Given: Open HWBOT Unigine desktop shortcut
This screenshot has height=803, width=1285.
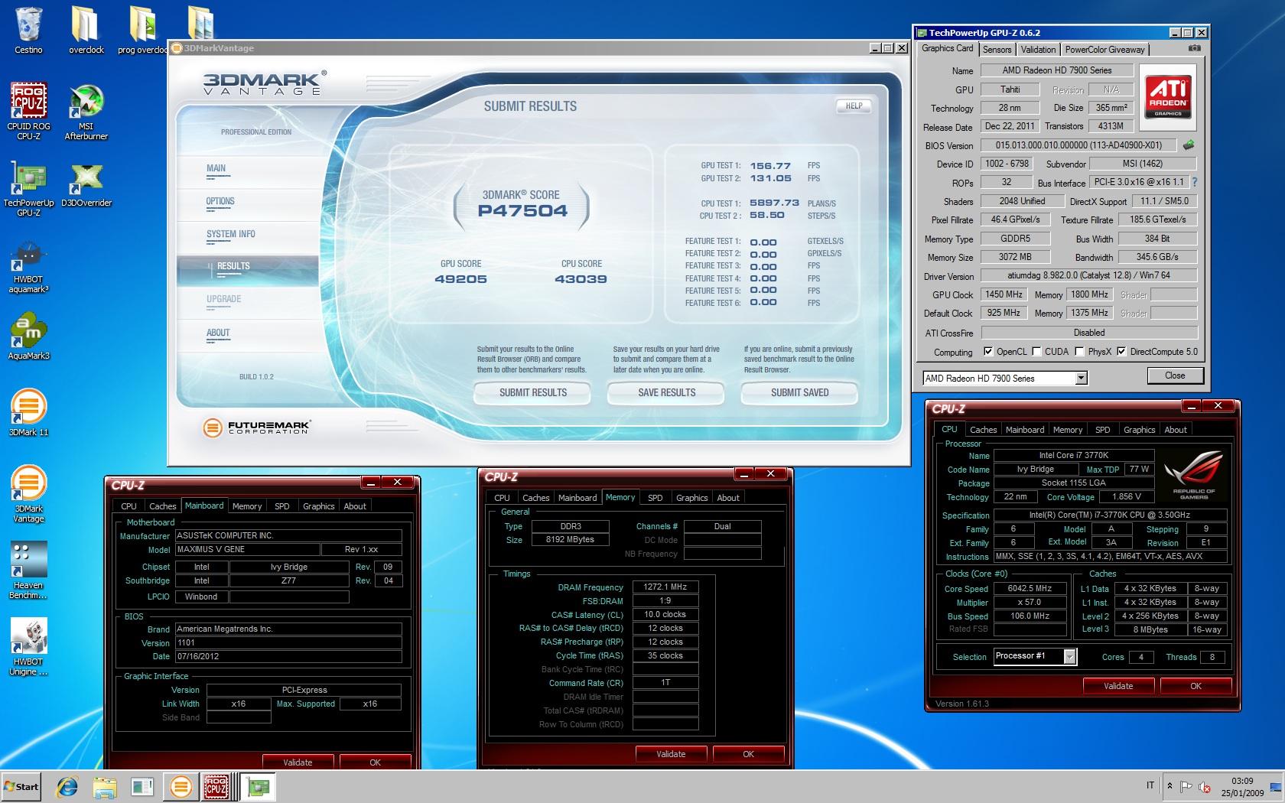Looking at the screenshot, I should [x=28, y=647].
